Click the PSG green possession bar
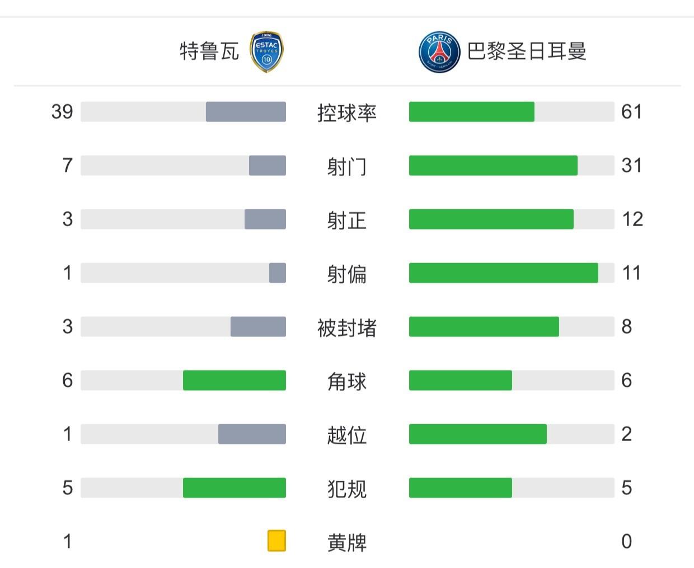This screenshot has width=694, height=568. point(471,112)
